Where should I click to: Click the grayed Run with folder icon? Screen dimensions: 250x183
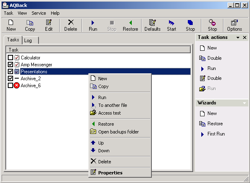pyautogui.click(x=207, y=88)
